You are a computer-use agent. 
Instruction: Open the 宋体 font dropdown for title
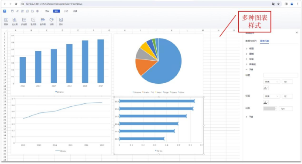[271, 82]
